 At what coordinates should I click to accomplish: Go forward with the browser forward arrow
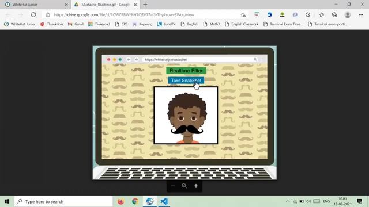(21, 14)
